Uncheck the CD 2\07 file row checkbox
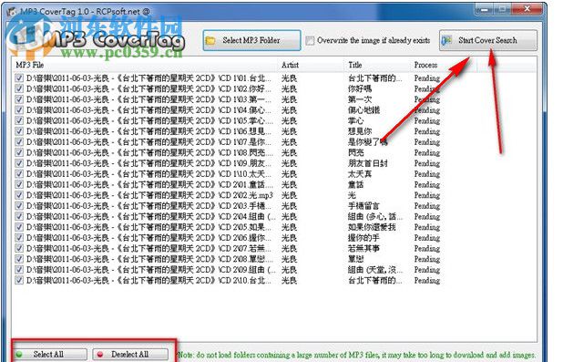563x362 pixels. [19, 248]
